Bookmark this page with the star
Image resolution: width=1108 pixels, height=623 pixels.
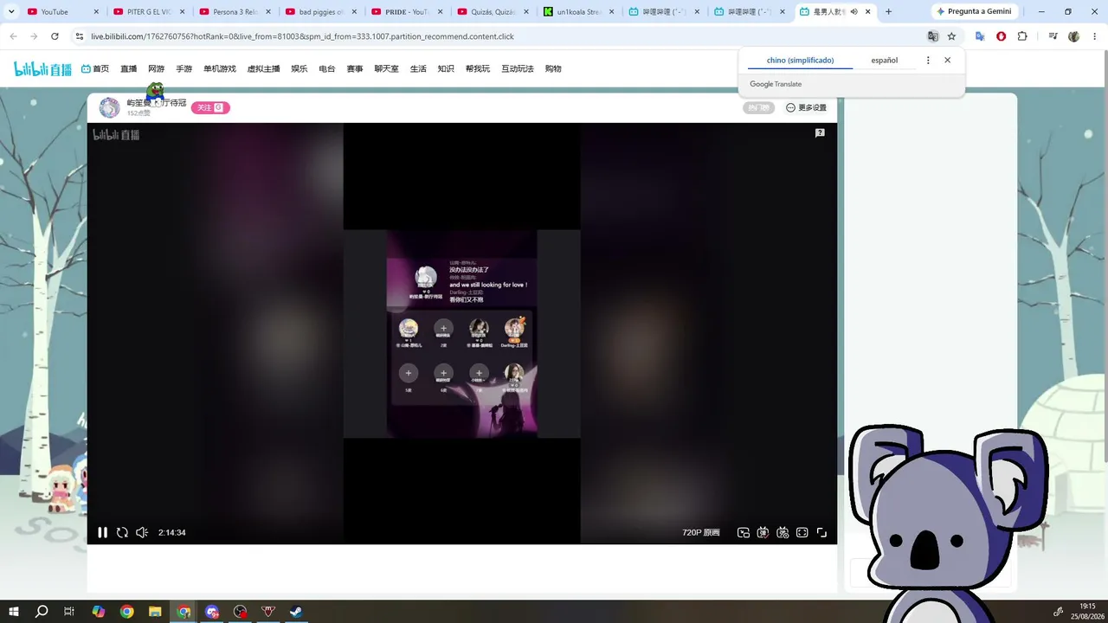coord(951,36)
